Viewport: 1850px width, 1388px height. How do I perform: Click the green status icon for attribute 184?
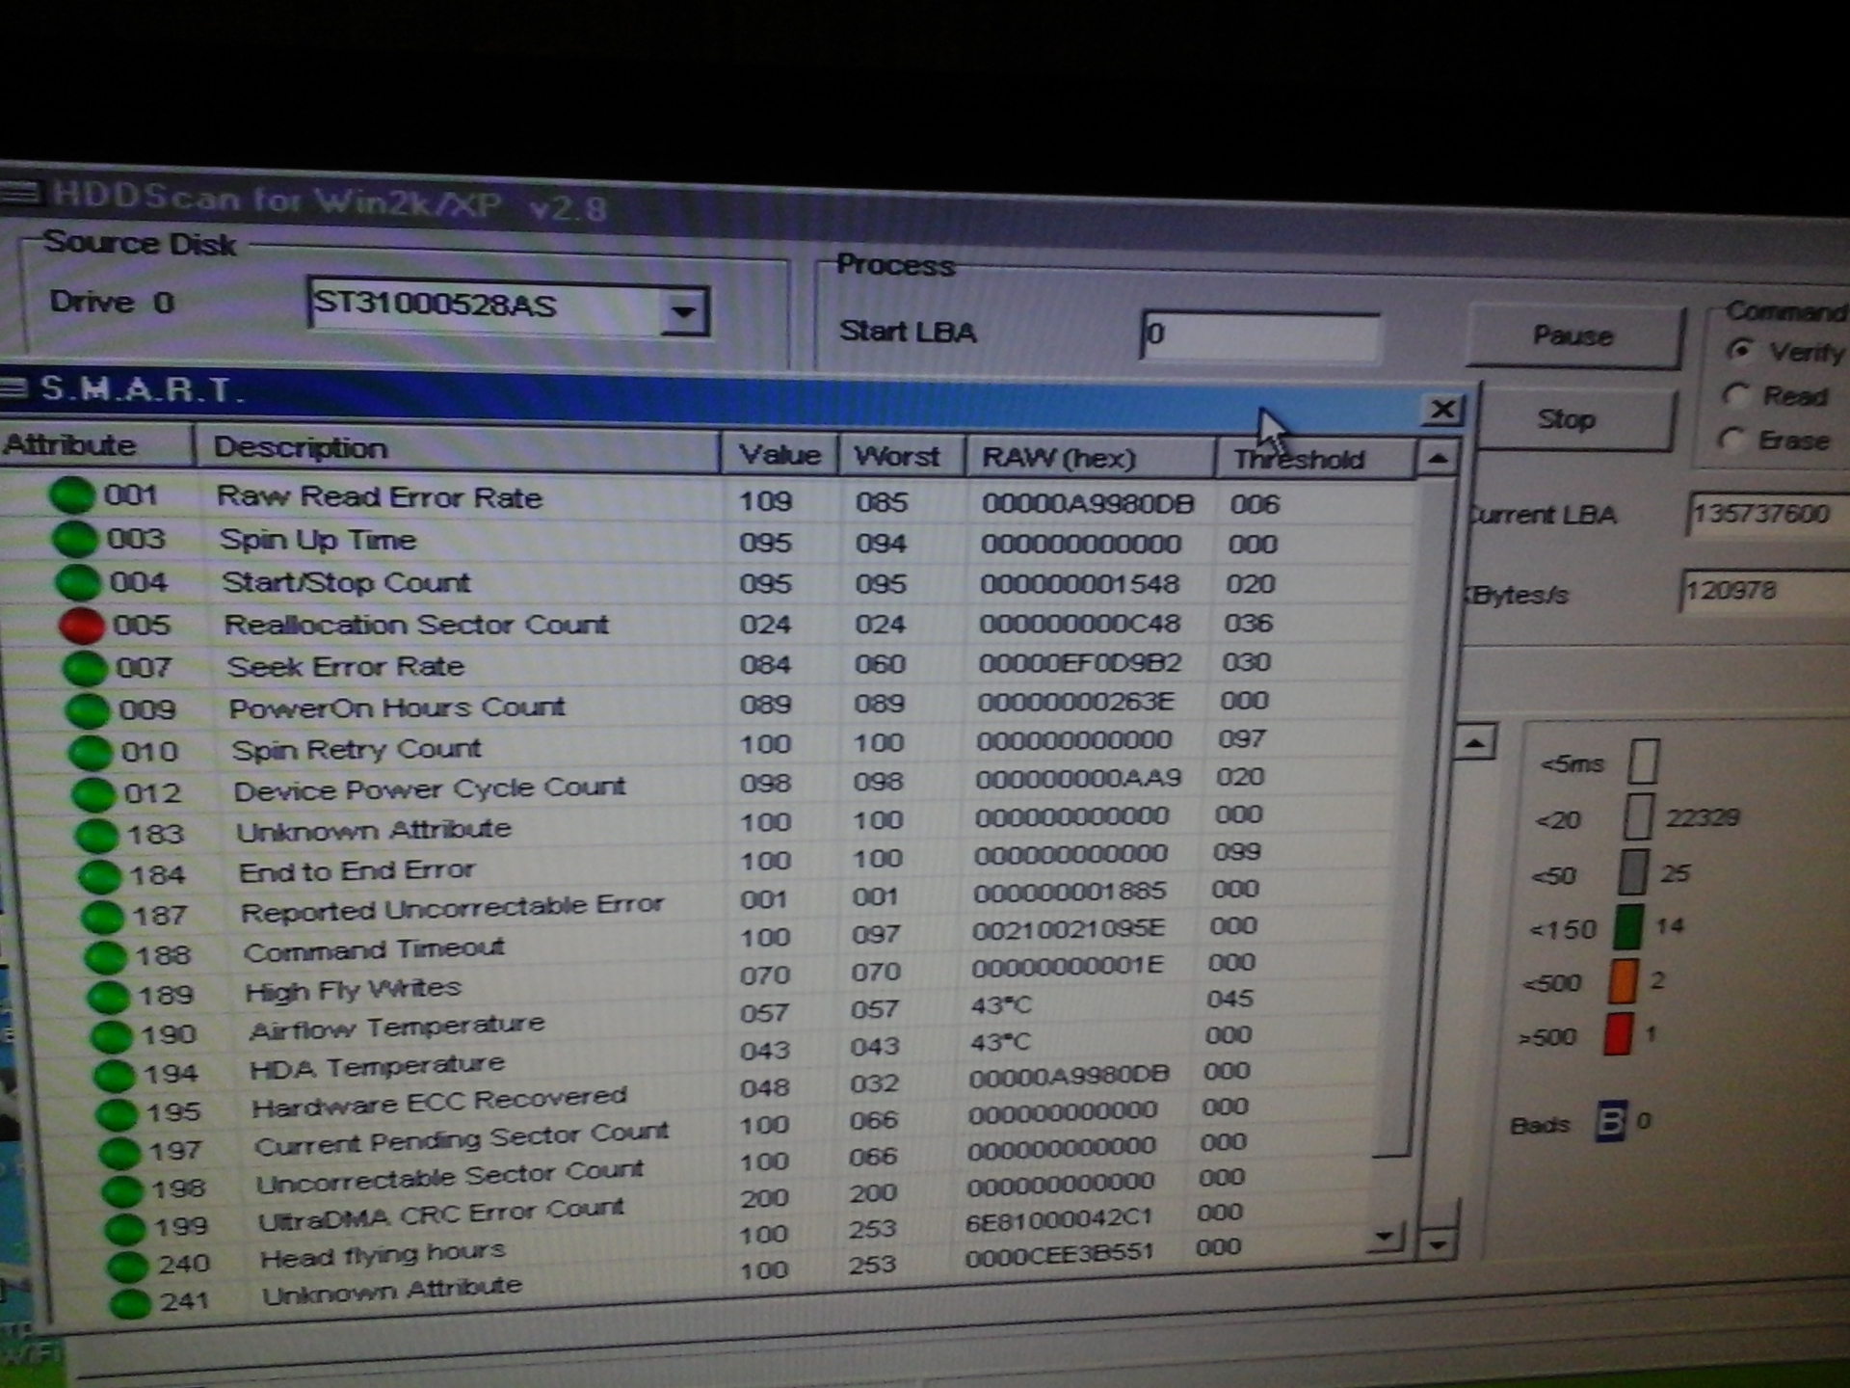100,875
